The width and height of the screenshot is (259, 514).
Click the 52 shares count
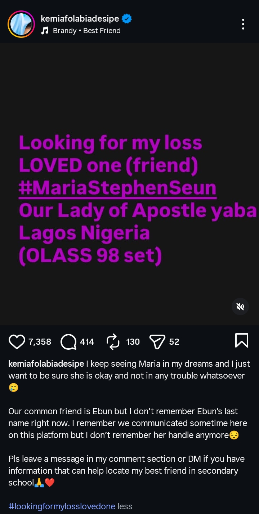(174, 341)
